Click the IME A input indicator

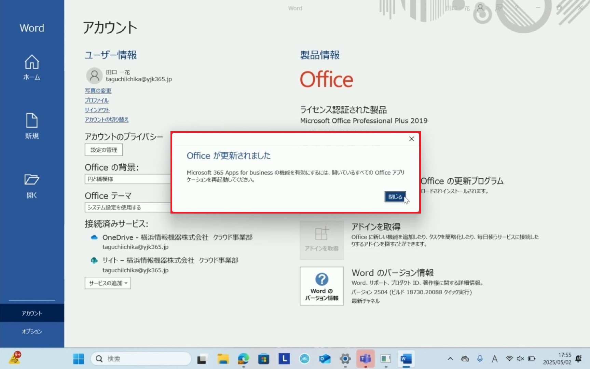494,359
